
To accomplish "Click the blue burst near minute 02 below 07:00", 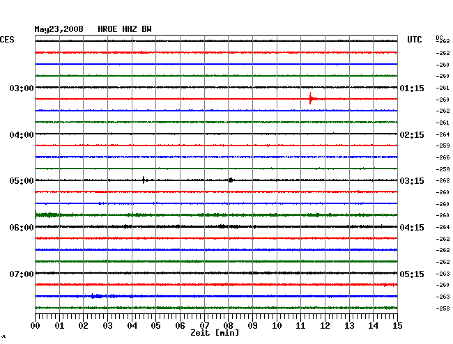I will pos(96,296).
